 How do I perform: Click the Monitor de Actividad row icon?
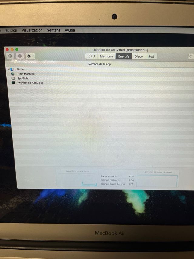14,83
